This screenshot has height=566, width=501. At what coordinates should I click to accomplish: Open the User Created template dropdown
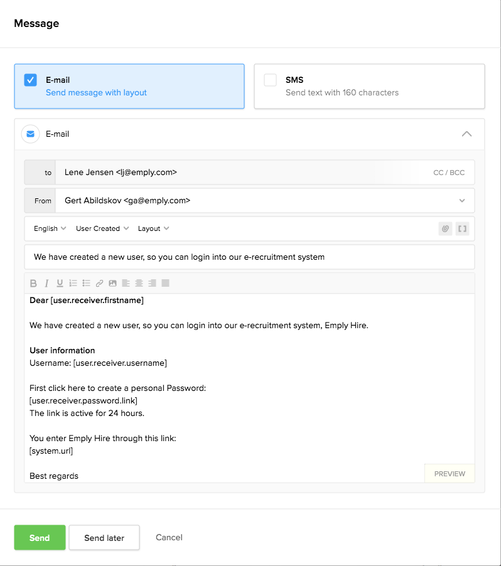(x=102, y=228)
